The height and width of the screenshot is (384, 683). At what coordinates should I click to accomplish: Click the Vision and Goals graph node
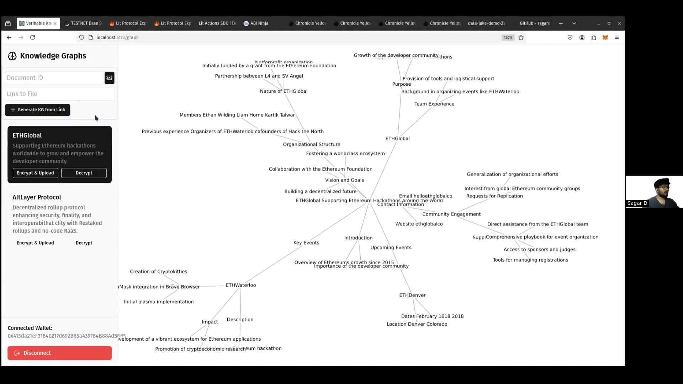(x=344, y=180)
